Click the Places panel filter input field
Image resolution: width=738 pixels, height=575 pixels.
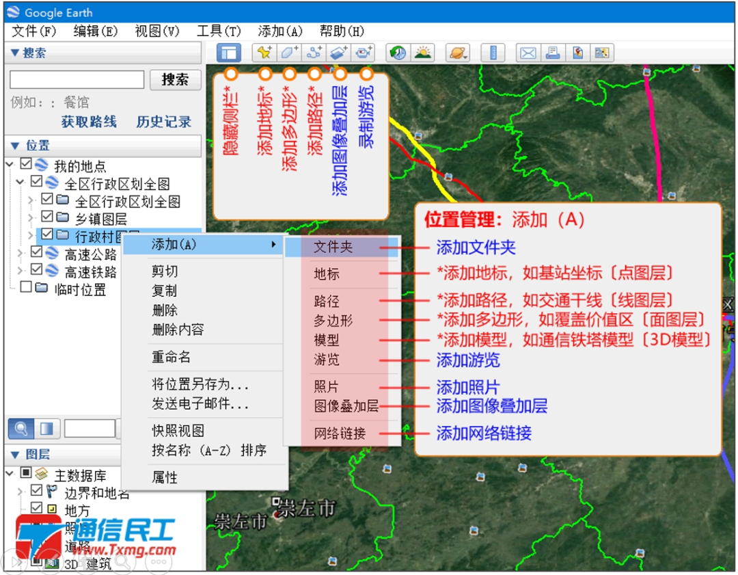[90, 429]
